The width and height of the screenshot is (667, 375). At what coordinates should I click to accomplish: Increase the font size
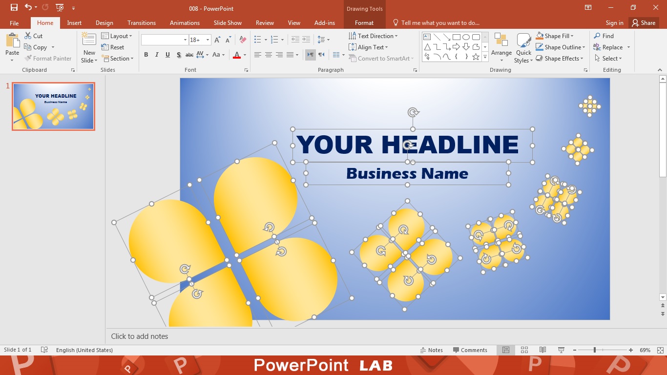[x=218, y=40]
